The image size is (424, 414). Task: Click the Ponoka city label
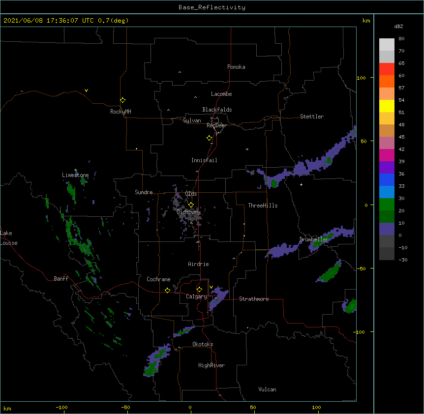click(236, 67)
